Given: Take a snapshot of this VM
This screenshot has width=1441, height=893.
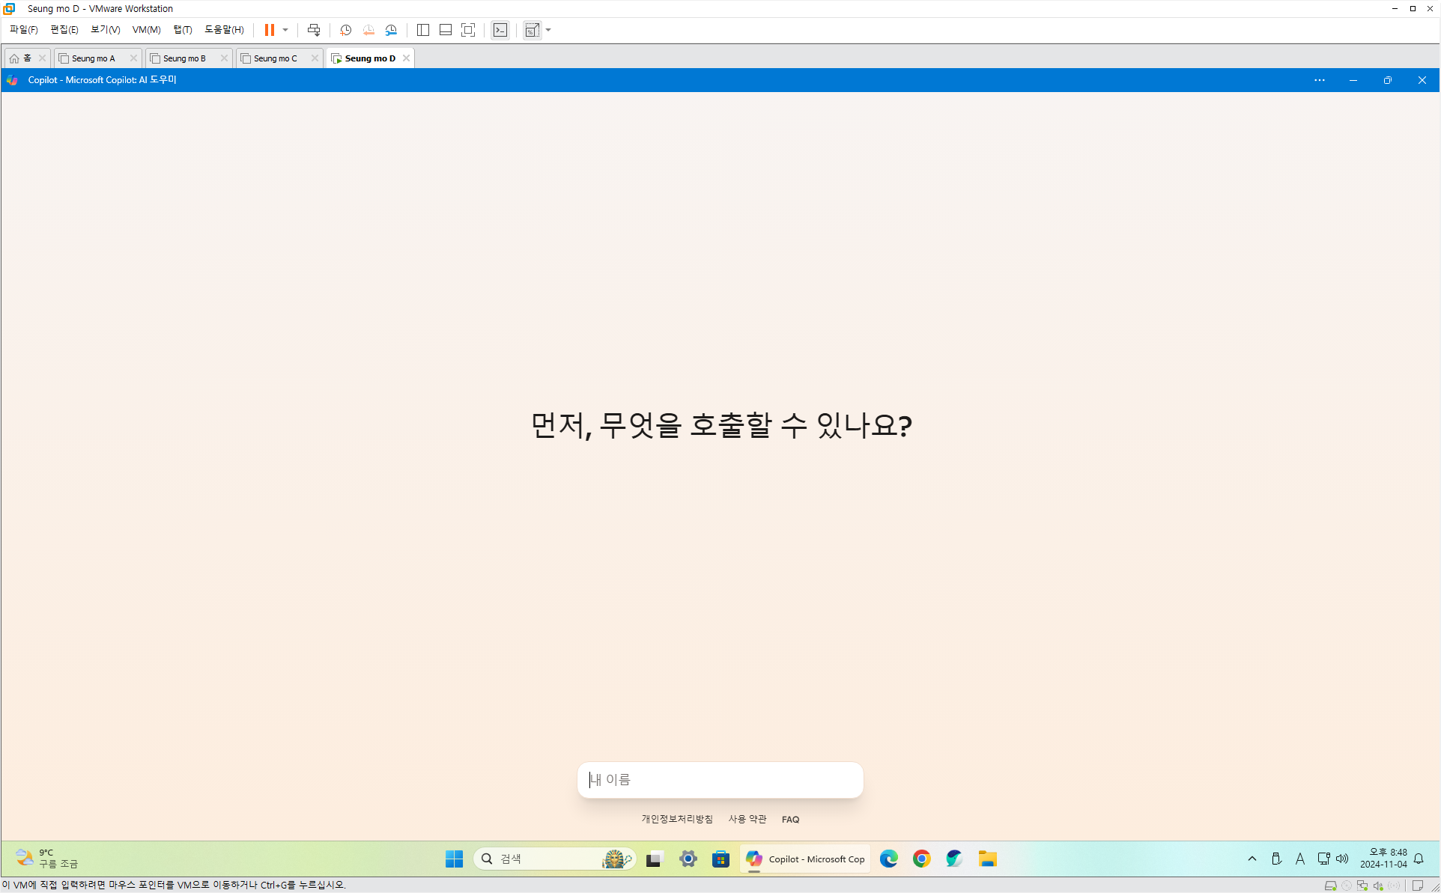Looking at the screenshot, I should 345,30.
